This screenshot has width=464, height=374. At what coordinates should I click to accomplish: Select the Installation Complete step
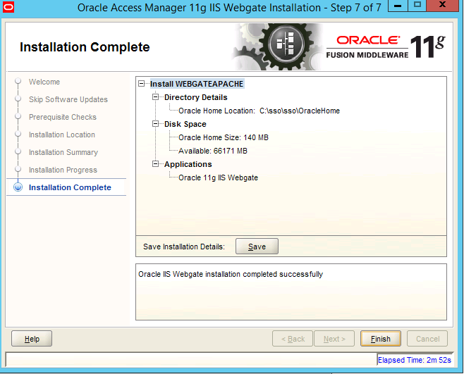click(x=70, y=187)
